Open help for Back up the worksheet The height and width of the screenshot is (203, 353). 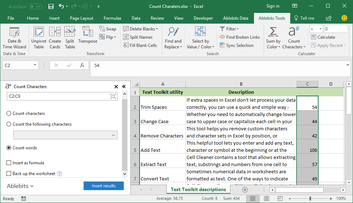60,174
